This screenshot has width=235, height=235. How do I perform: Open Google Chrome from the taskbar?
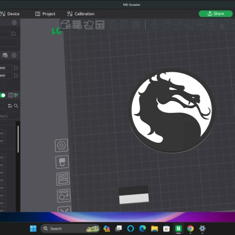(x=190, y=229)
